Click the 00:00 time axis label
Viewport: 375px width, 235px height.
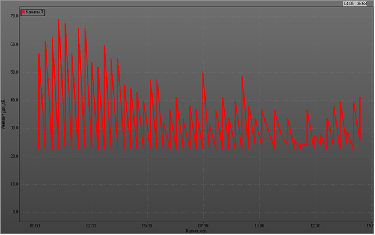pyautogui.click(x=35, y=225)
